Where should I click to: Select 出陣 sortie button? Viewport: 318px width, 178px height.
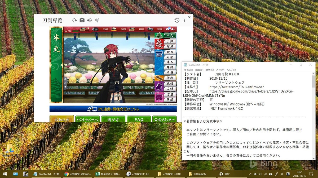pyautogui.click(x=170, y=41)
